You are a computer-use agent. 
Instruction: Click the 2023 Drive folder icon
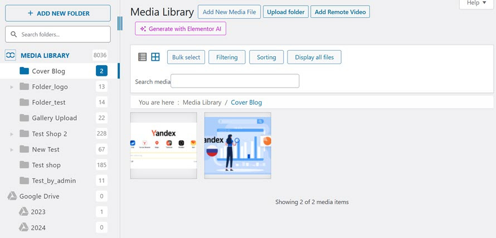24,212
